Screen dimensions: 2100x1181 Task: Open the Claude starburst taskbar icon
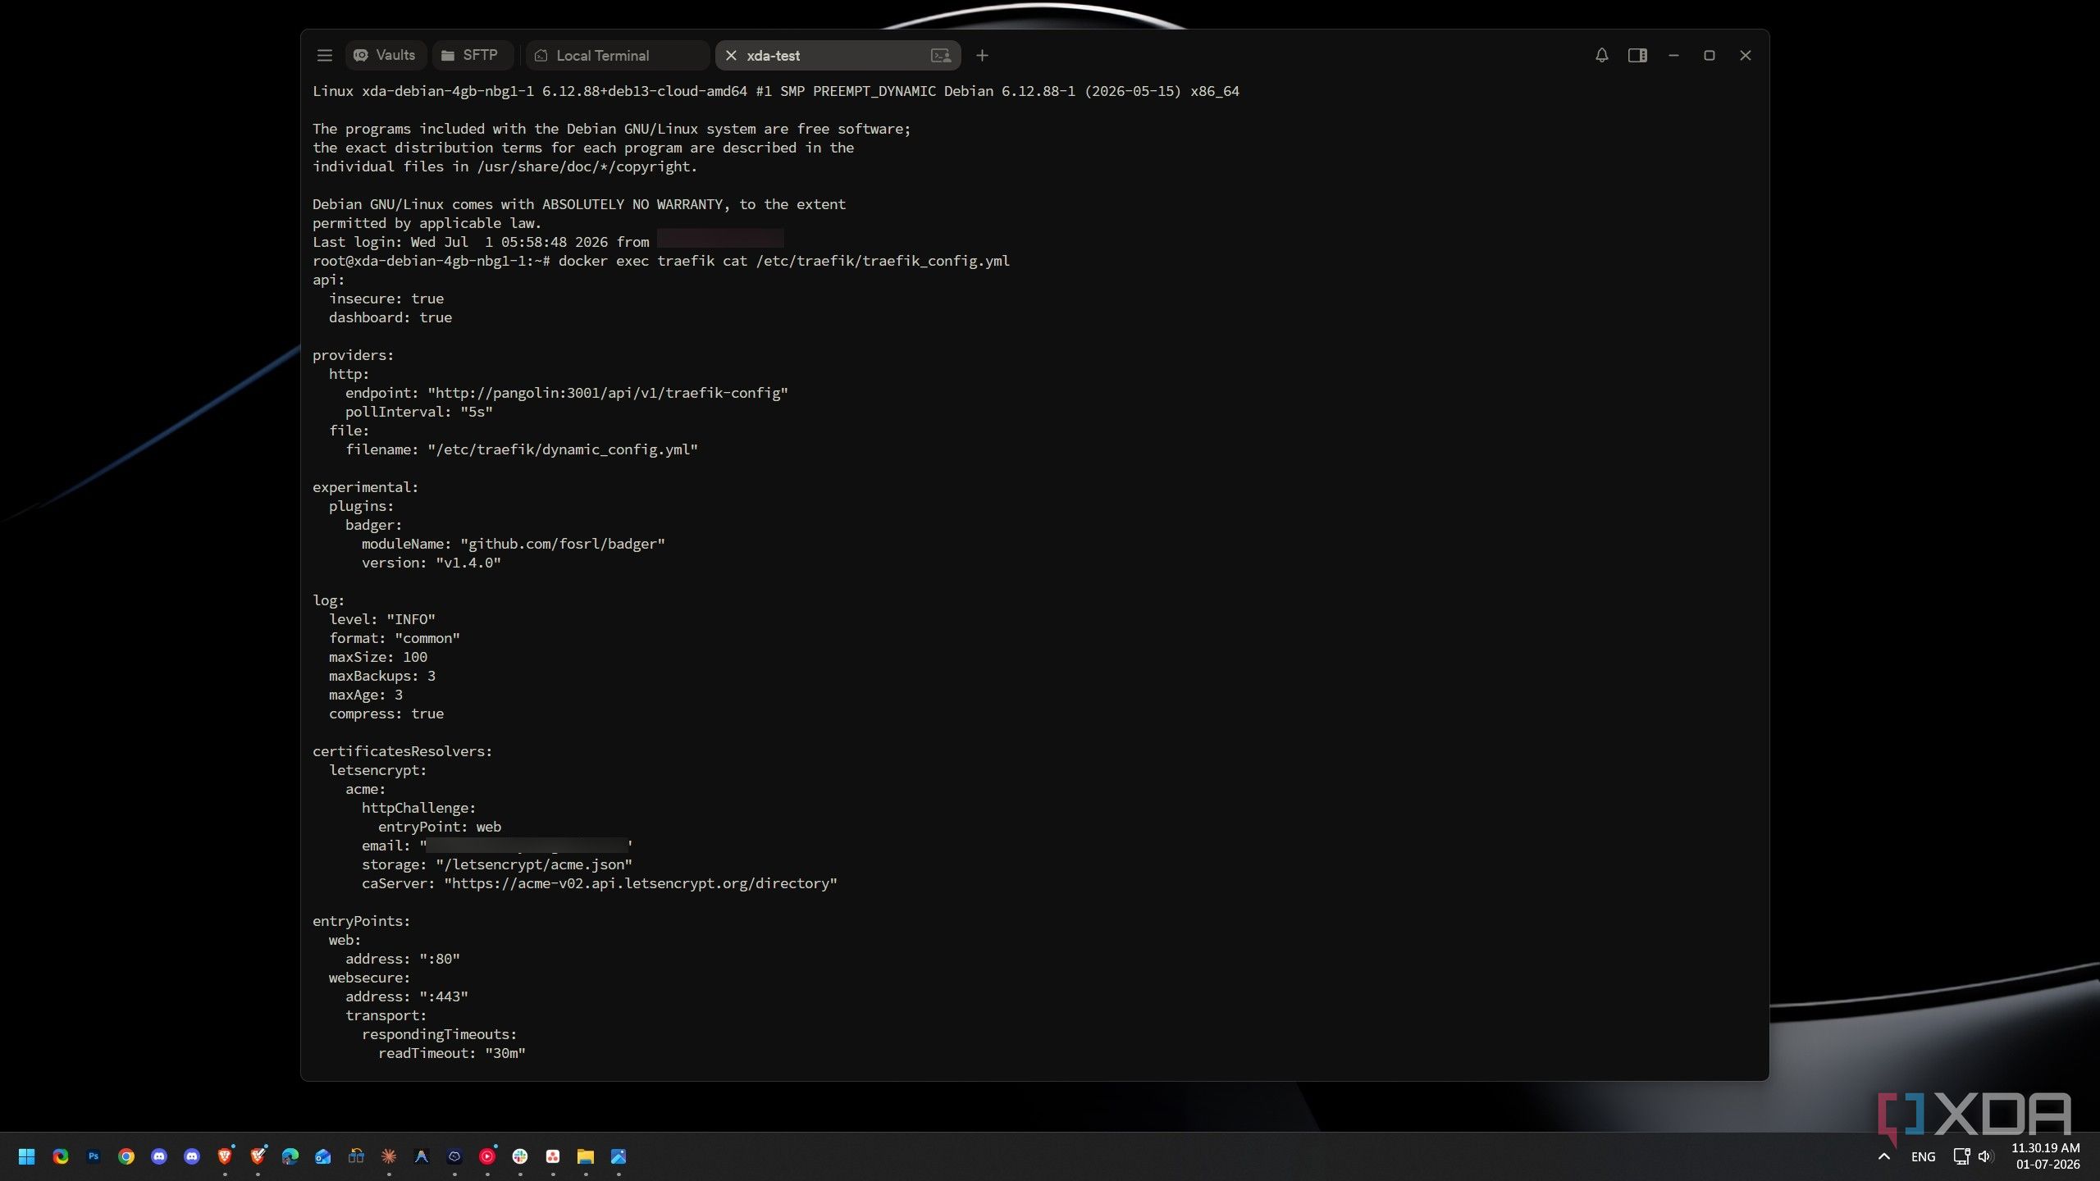click(x=389, y=1156)
